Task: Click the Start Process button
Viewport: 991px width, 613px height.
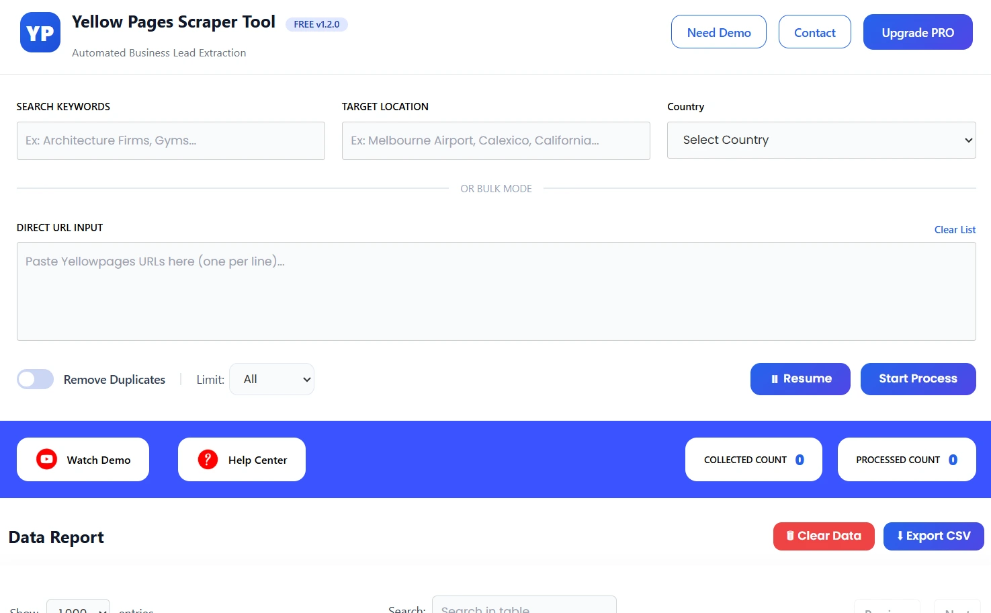Action: pos(918,379)
